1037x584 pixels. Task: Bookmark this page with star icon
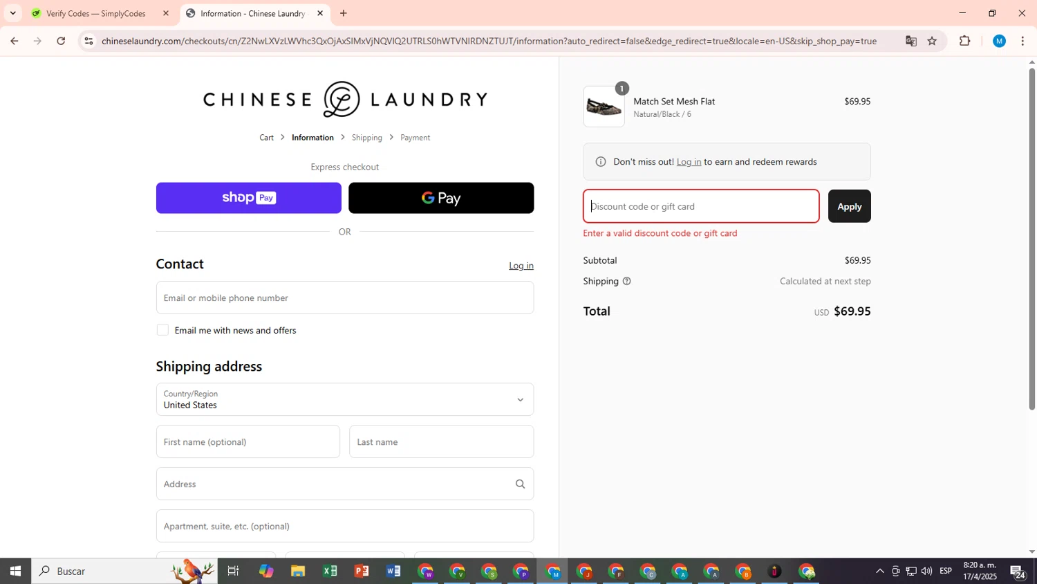932,41
